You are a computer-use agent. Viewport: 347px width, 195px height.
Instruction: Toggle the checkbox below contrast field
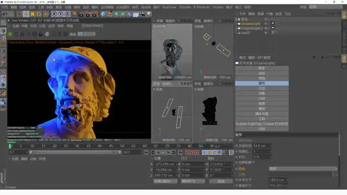[x=254, y=162]
